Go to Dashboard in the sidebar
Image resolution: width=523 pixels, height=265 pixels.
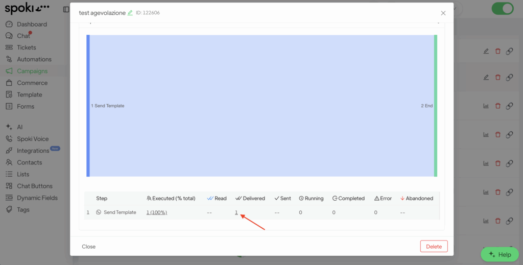coord(32,24)
